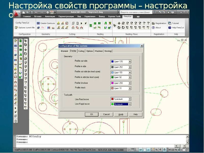The height and width of the screenshot is (153, 204).
Task: Click the green stacked nesting icon in ribbon
Action: click(x=91, y=25)
